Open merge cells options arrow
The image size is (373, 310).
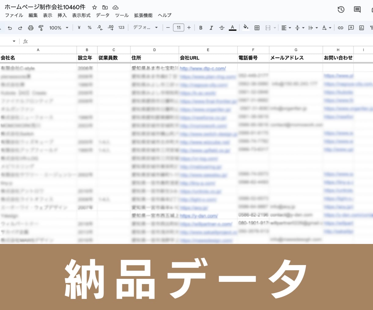click(275, 28)
